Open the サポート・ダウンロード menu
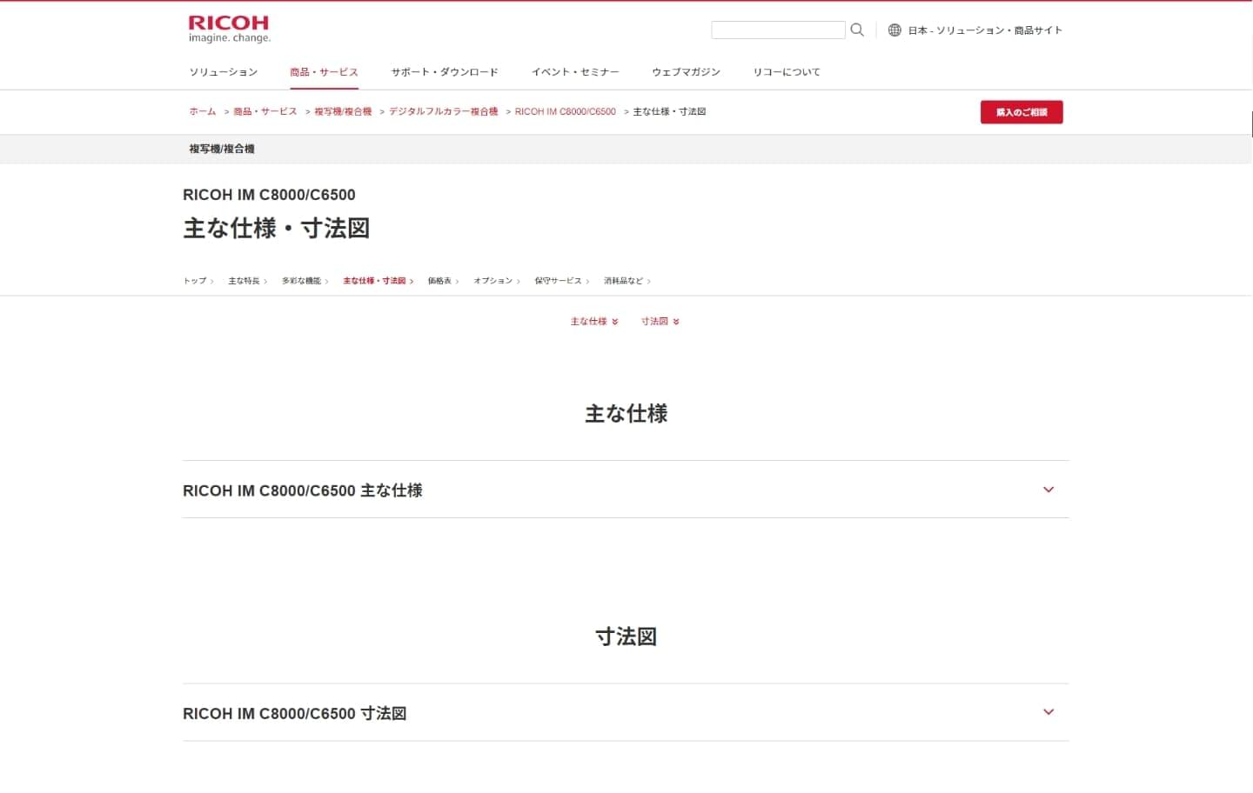1253x793 pixels. pos(445,72)
